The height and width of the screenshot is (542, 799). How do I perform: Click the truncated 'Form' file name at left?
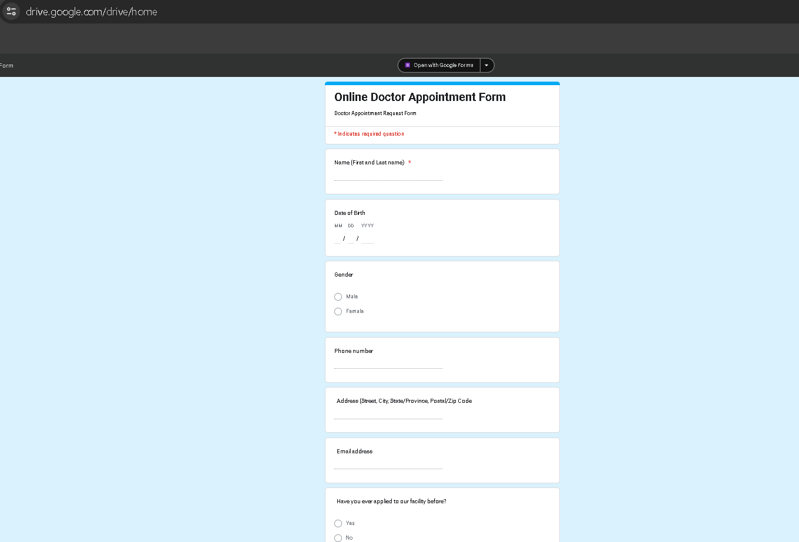click(6, 66)
